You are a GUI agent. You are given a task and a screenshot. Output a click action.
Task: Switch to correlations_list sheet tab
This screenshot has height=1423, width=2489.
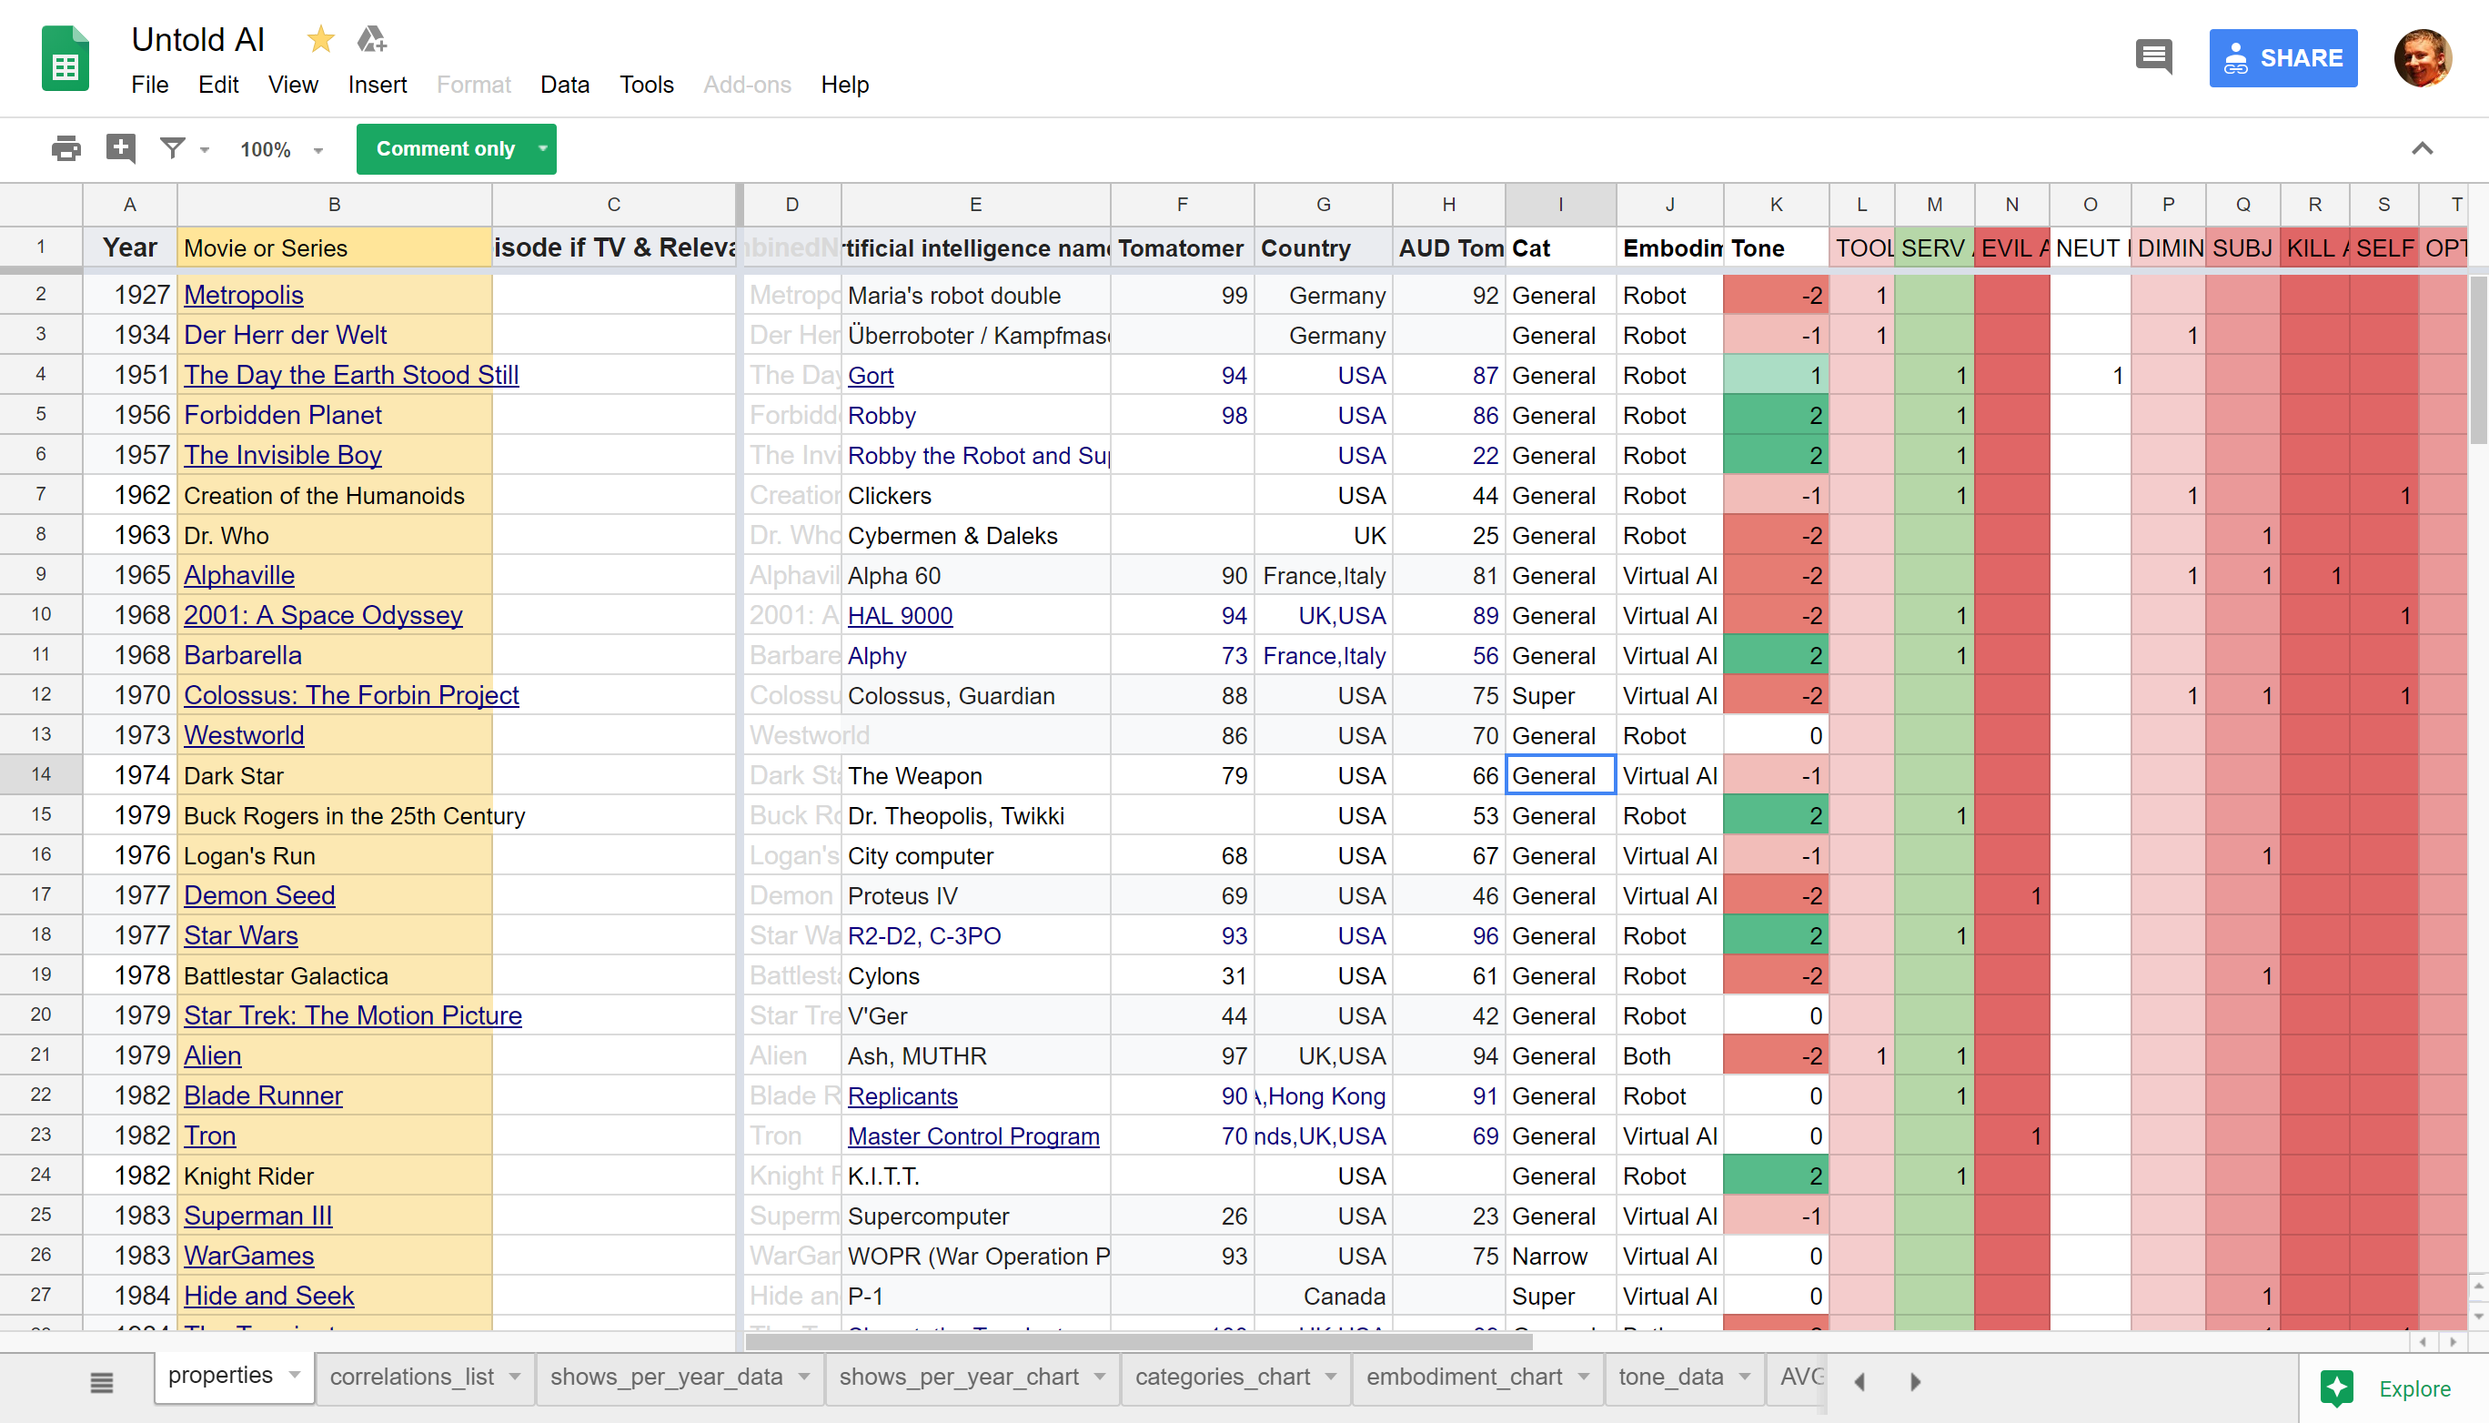(x=411, y=1378)
